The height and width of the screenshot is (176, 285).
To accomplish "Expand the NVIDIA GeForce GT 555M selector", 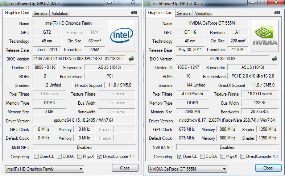I will (x=187, y=169).
